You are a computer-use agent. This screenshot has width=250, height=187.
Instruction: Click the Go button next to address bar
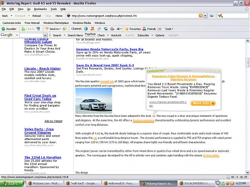[211, 16]
